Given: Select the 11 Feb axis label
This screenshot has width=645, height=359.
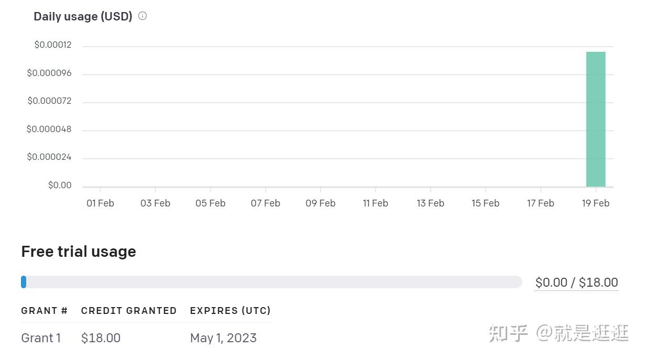Looking at the screenshot, I should point(375,203).
